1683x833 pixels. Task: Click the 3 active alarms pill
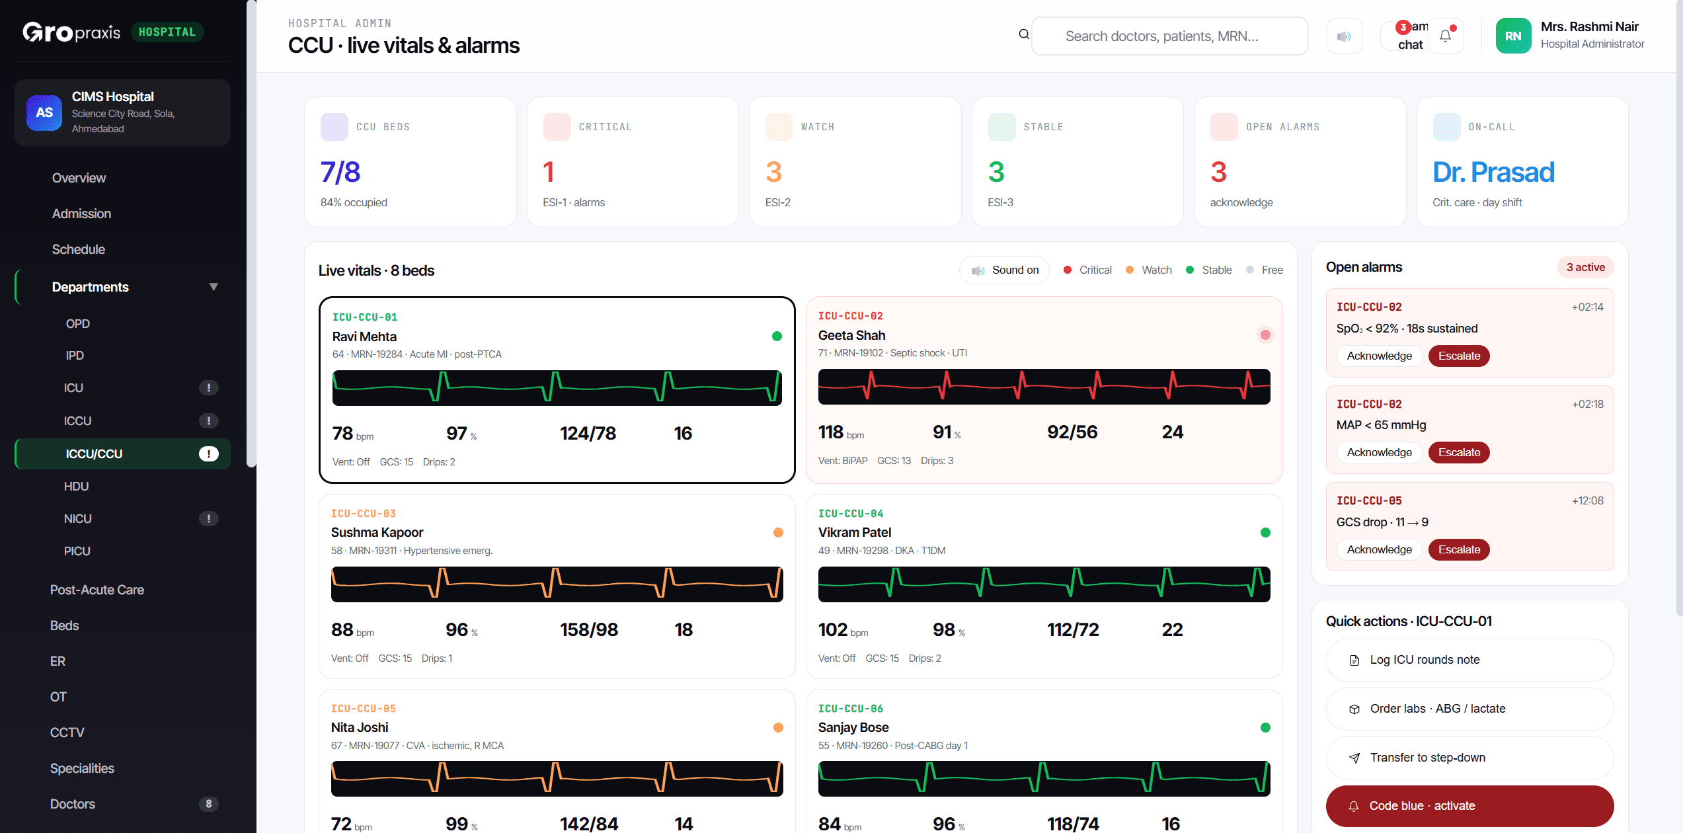pyautogui.click(x=1585, y=267)
